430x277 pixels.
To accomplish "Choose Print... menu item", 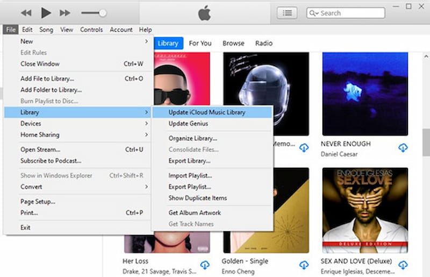I will pos(77,213).
